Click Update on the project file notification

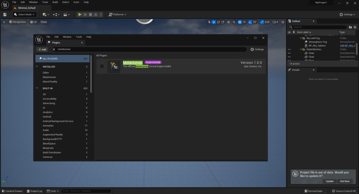pos(330,181)
